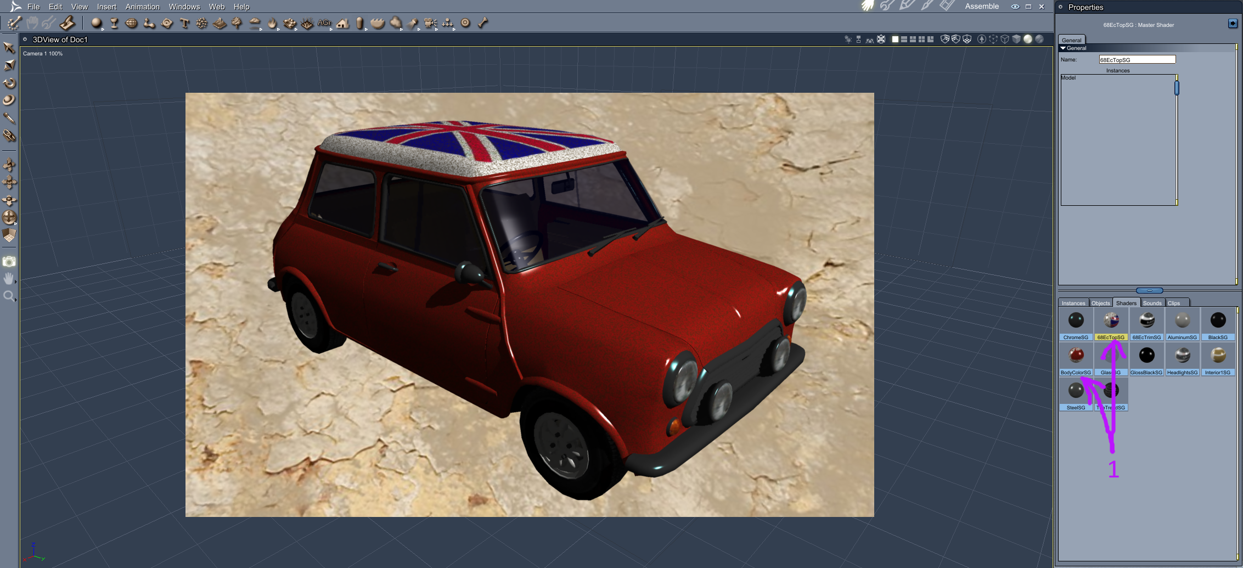
Task: Switch to two-pane horizontal view layout
Action: tap(904, 39)
